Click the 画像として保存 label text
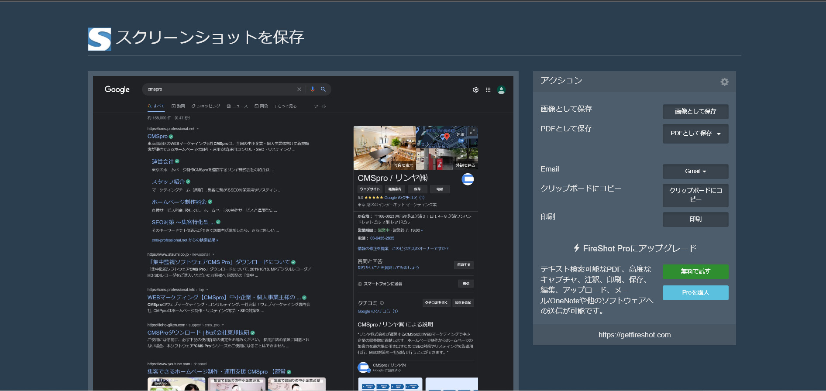Viewport: 826px width, 391px height. tap(566, 109)
